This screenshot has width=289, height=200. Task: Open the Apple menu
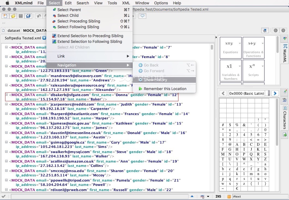7,3
